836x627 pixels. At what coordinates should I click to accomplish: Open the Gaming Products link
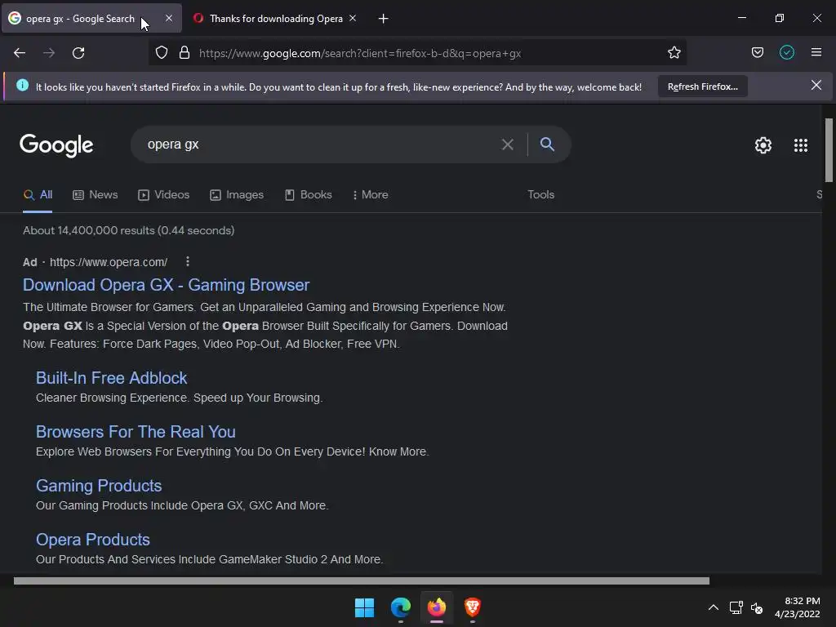(99, 486)
